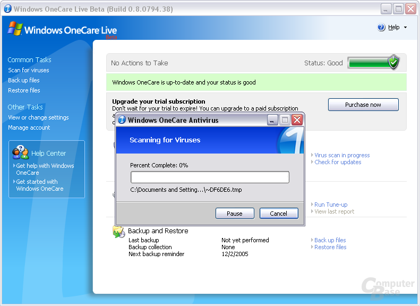The height and width of the screenshot is (306, 420).
Task: Open Get help with Windows OneCare
Action: (x=45, y=169)
